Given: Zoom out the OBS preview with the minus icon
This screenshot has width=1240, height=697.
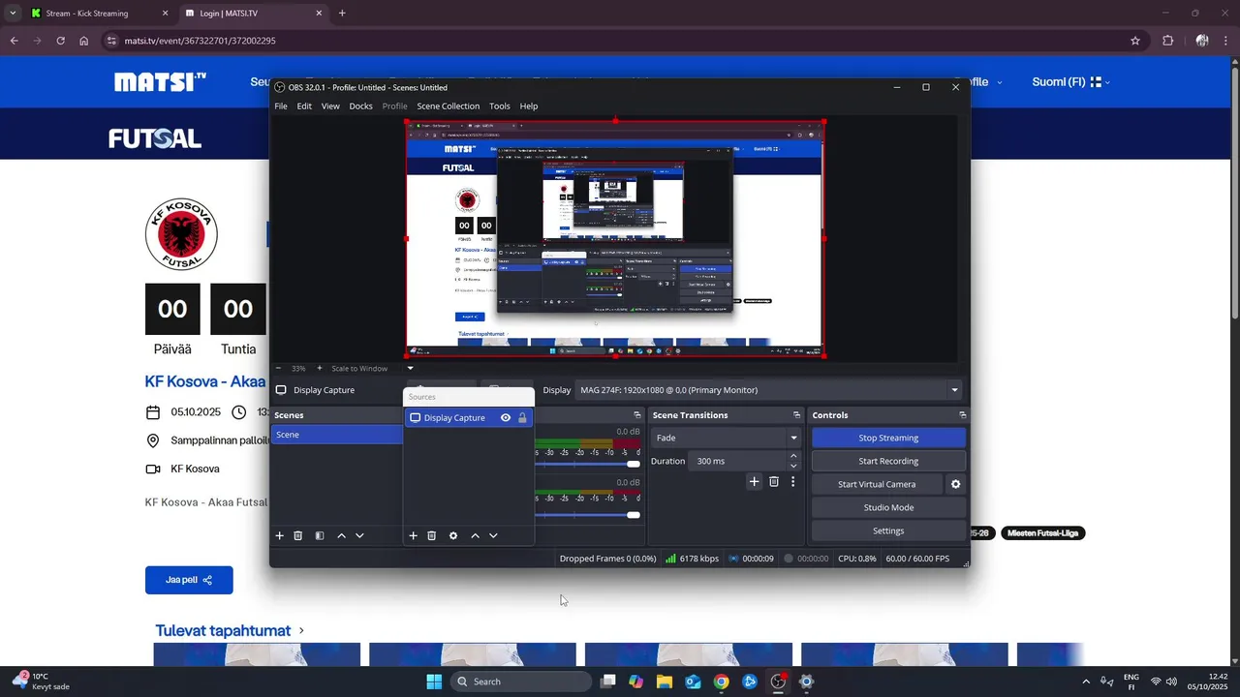Looking at the screenshot, I should point(279,368).
